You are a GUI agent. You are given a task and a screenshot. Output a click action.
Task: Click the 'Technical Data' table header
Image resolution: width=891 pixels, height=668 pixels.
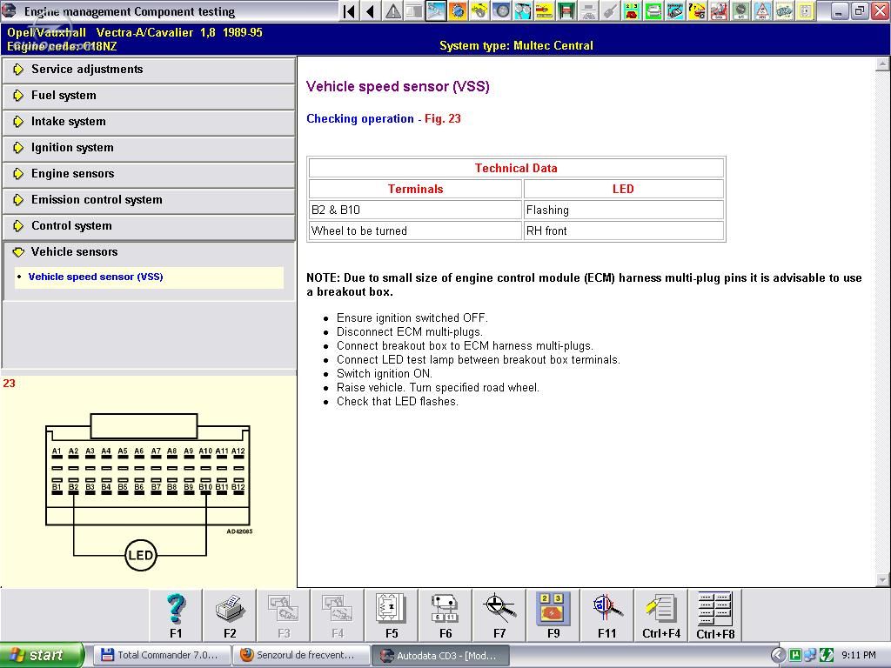tap(516, 168)
